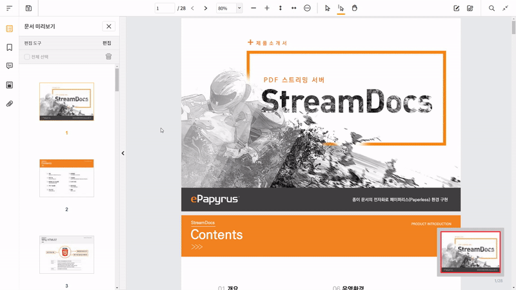Open the attachments paperclip icon

pyautogui.click(x=10, y=104)
